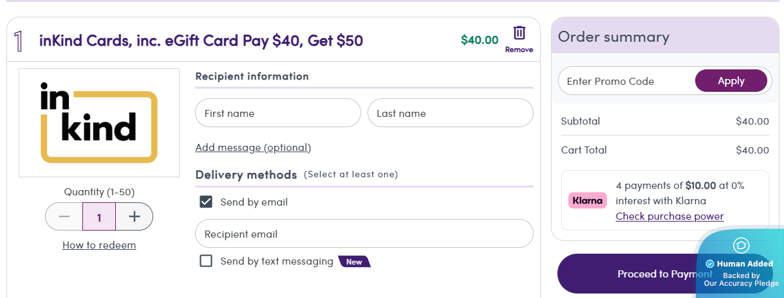Select the quantity number box

tap(99, 216)
